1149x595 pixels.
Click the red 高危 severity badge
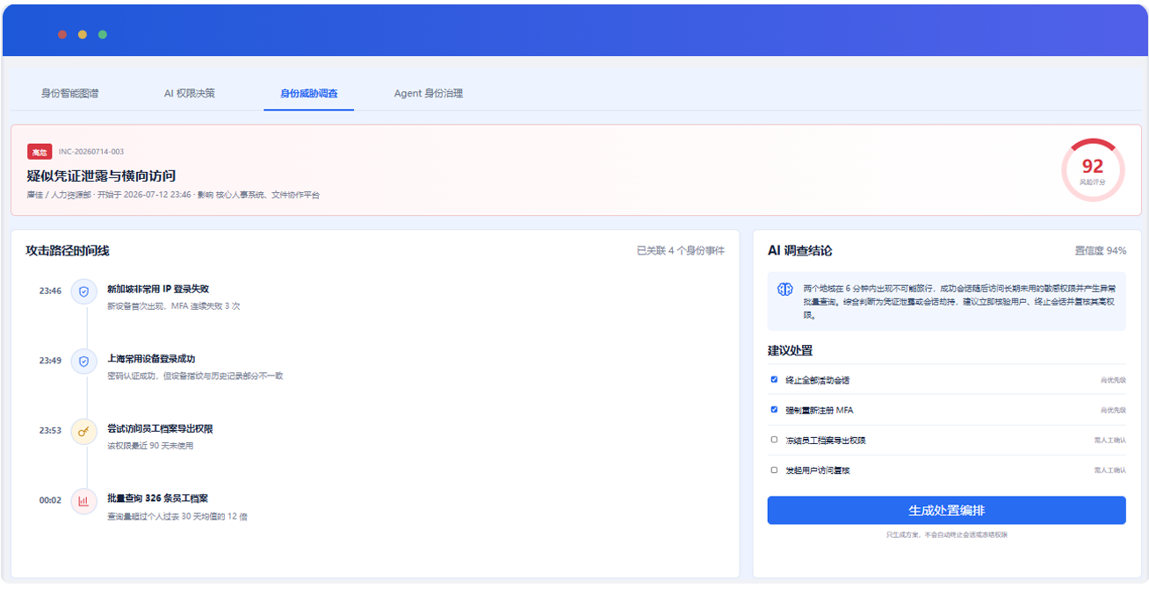tap(40, 152)
